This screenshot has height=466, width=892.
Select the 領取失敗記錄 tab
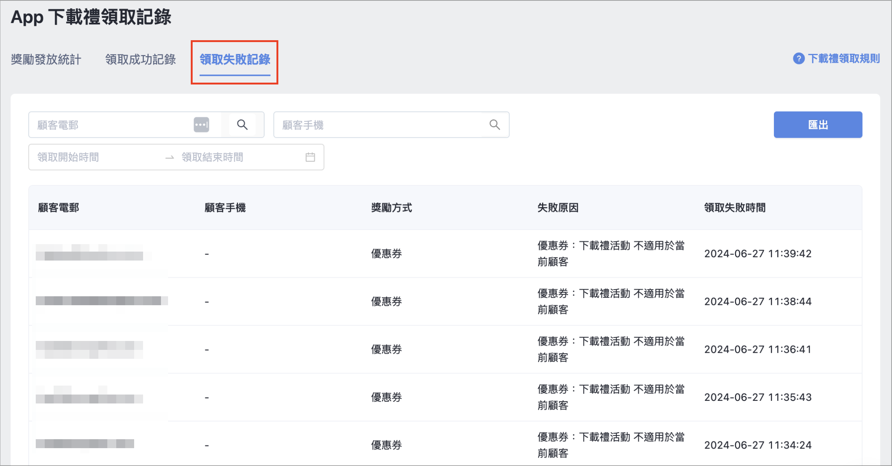point(235,60)
